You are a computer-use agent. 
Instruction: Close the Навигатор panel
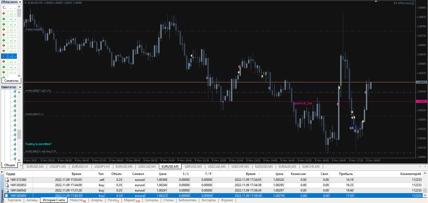pos(20,87)
